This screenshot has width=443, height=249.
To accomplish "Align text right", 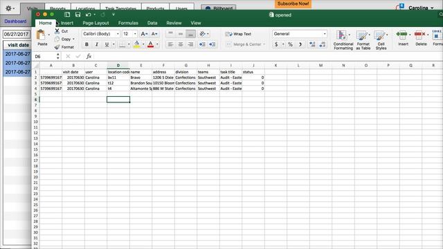I will (x=191, y=44).
